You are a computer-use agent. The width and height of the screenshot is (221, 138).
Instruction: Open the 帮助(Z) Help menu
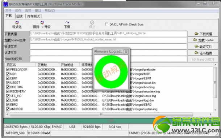50,10
